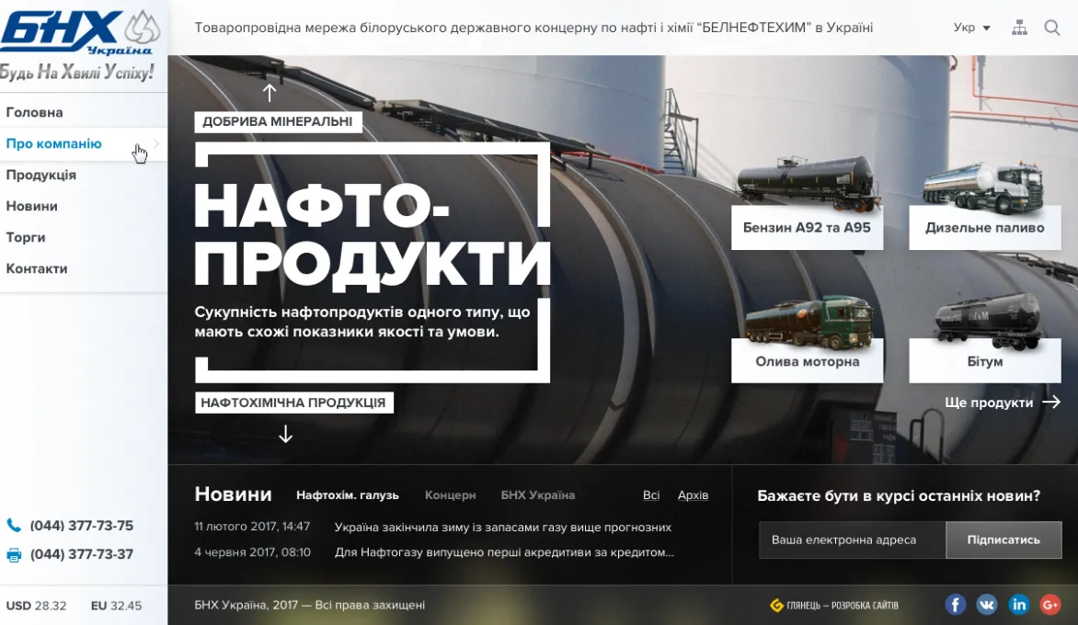
Task: Open the Всі news link
Action: coord(651,495)
